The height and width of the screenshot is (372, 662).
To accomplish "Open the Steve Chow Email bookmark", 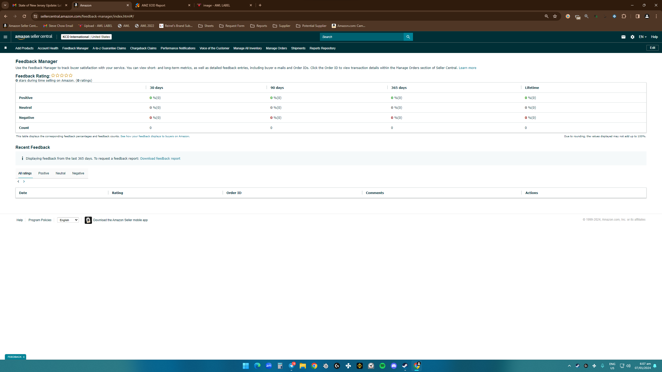I will (58, 26).
